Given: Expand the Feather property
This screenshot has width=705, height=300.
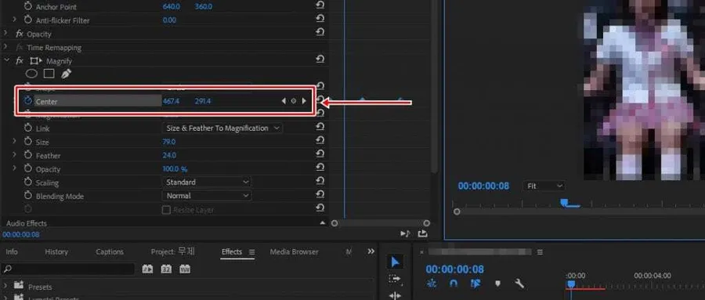Looking at the screenshot, I should (x=14, y=155).
